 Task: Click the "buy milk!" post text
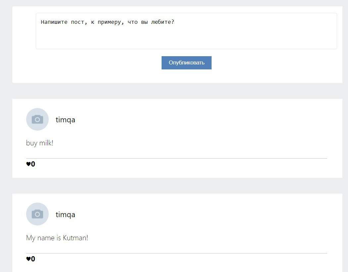(x=40, y=143)
